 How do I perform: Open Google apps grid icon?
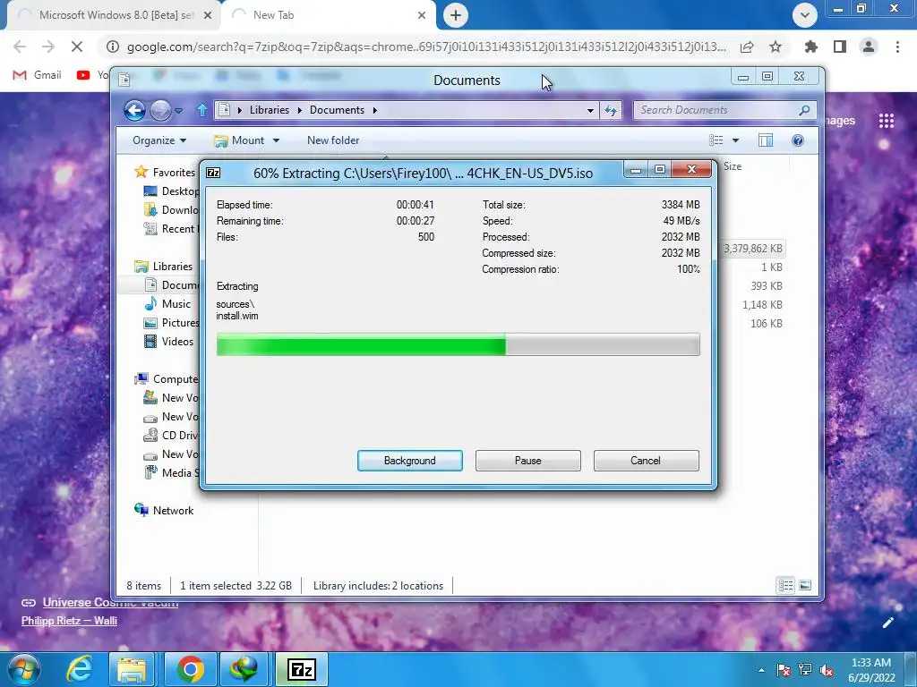(x=887, y=121)
